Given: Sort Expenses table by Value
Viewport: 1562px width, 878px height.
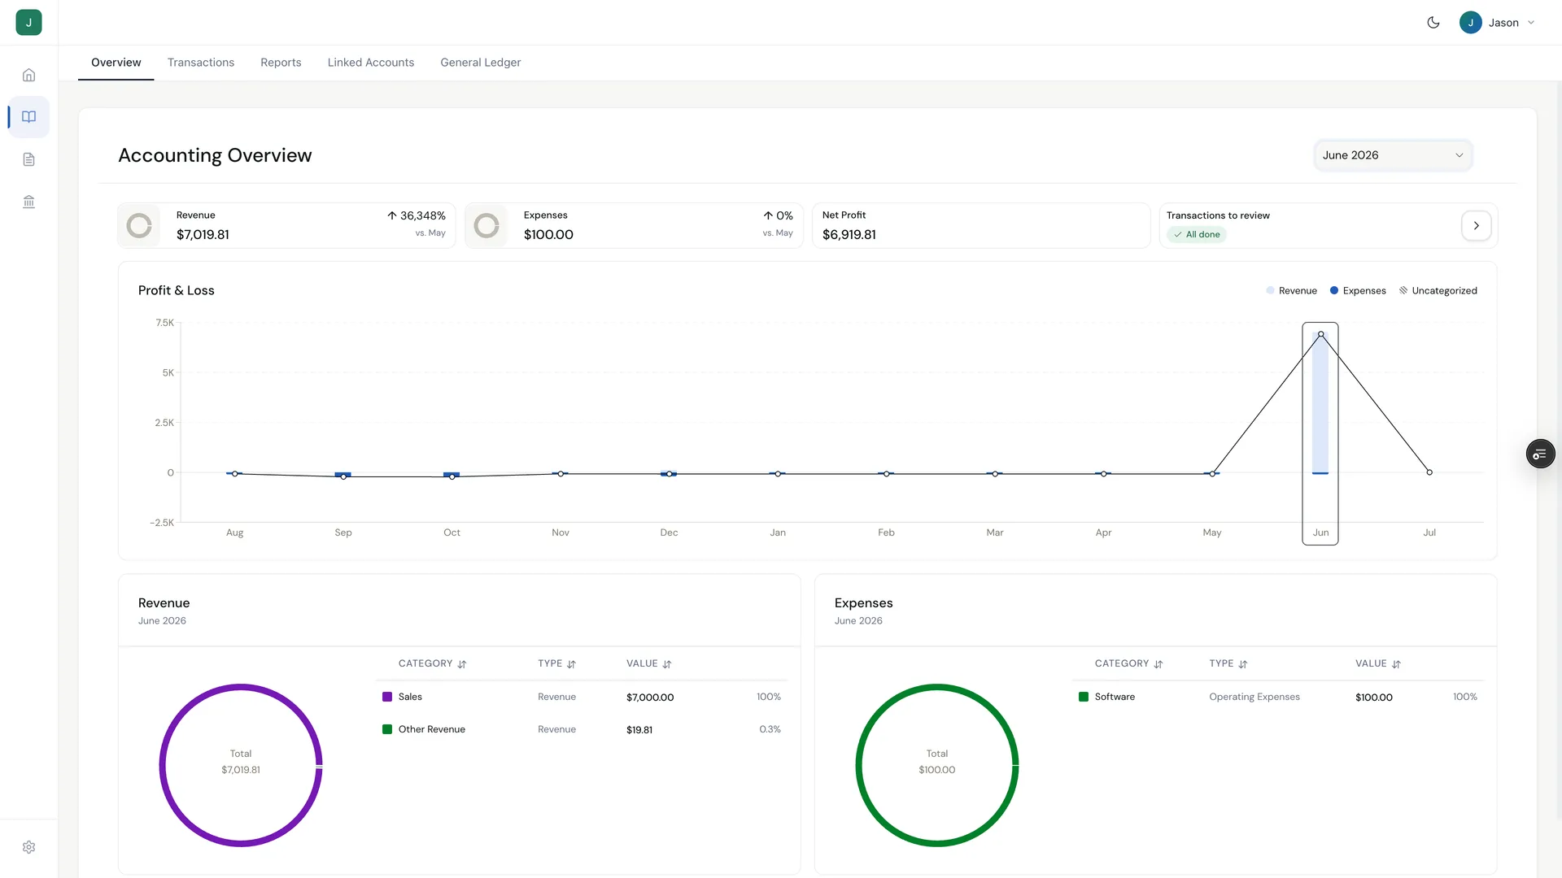Looking at the screenshot, I should click(x=1377, y=664).
